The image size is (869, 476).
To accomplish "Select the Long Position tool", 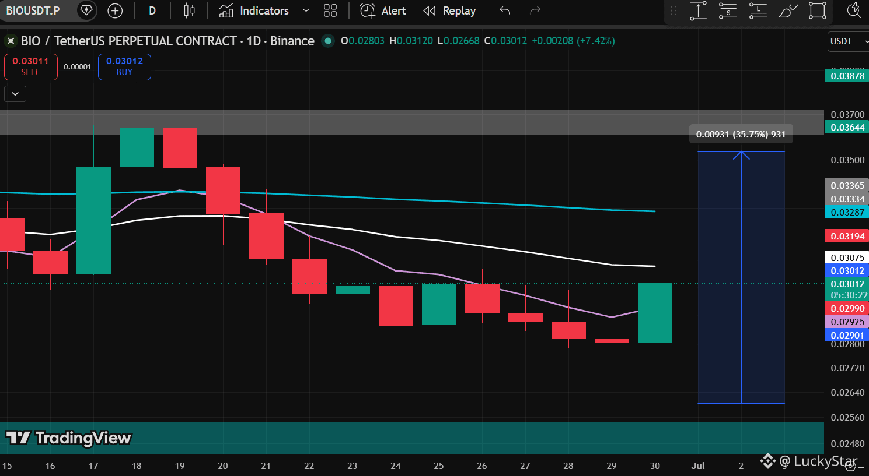I will click(x=758, y=10).
